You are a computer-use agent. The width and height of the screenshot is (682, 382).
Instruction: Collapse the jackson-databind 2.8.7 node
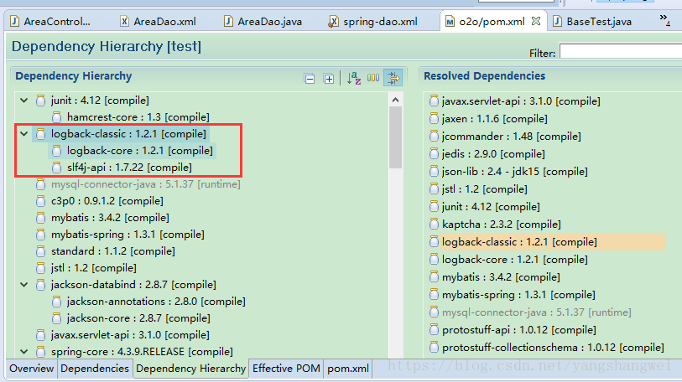tap(23, 285)
